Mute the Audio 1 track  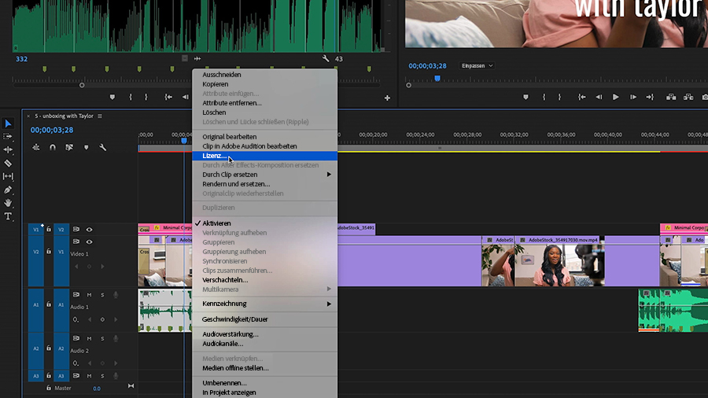click(90, 295)
